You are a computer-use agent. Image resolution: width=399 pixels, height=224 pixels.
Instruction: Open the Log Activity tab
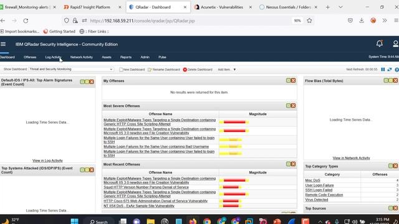click(53, 57)
